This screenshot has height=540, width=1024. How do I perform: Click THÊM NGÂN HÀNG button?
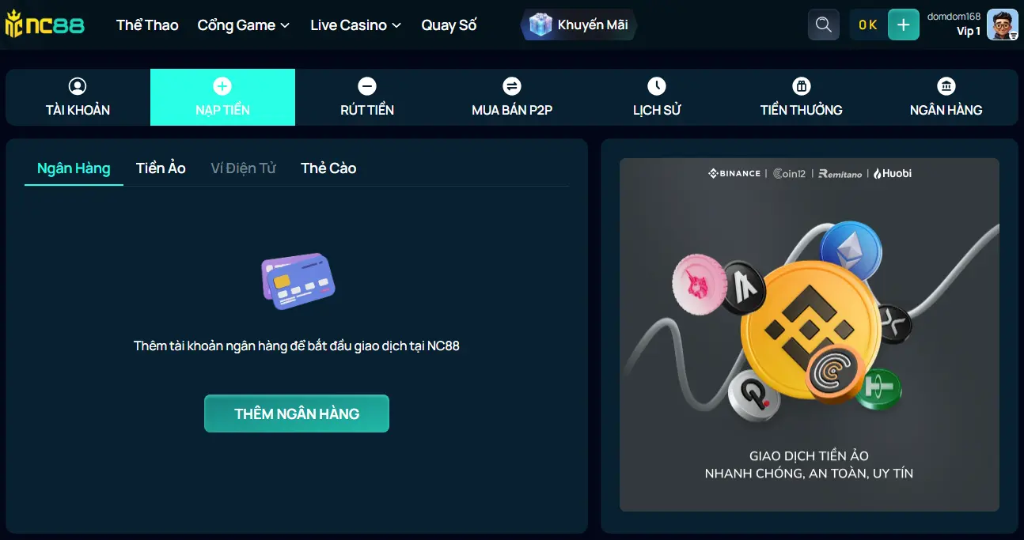point(297,413)
